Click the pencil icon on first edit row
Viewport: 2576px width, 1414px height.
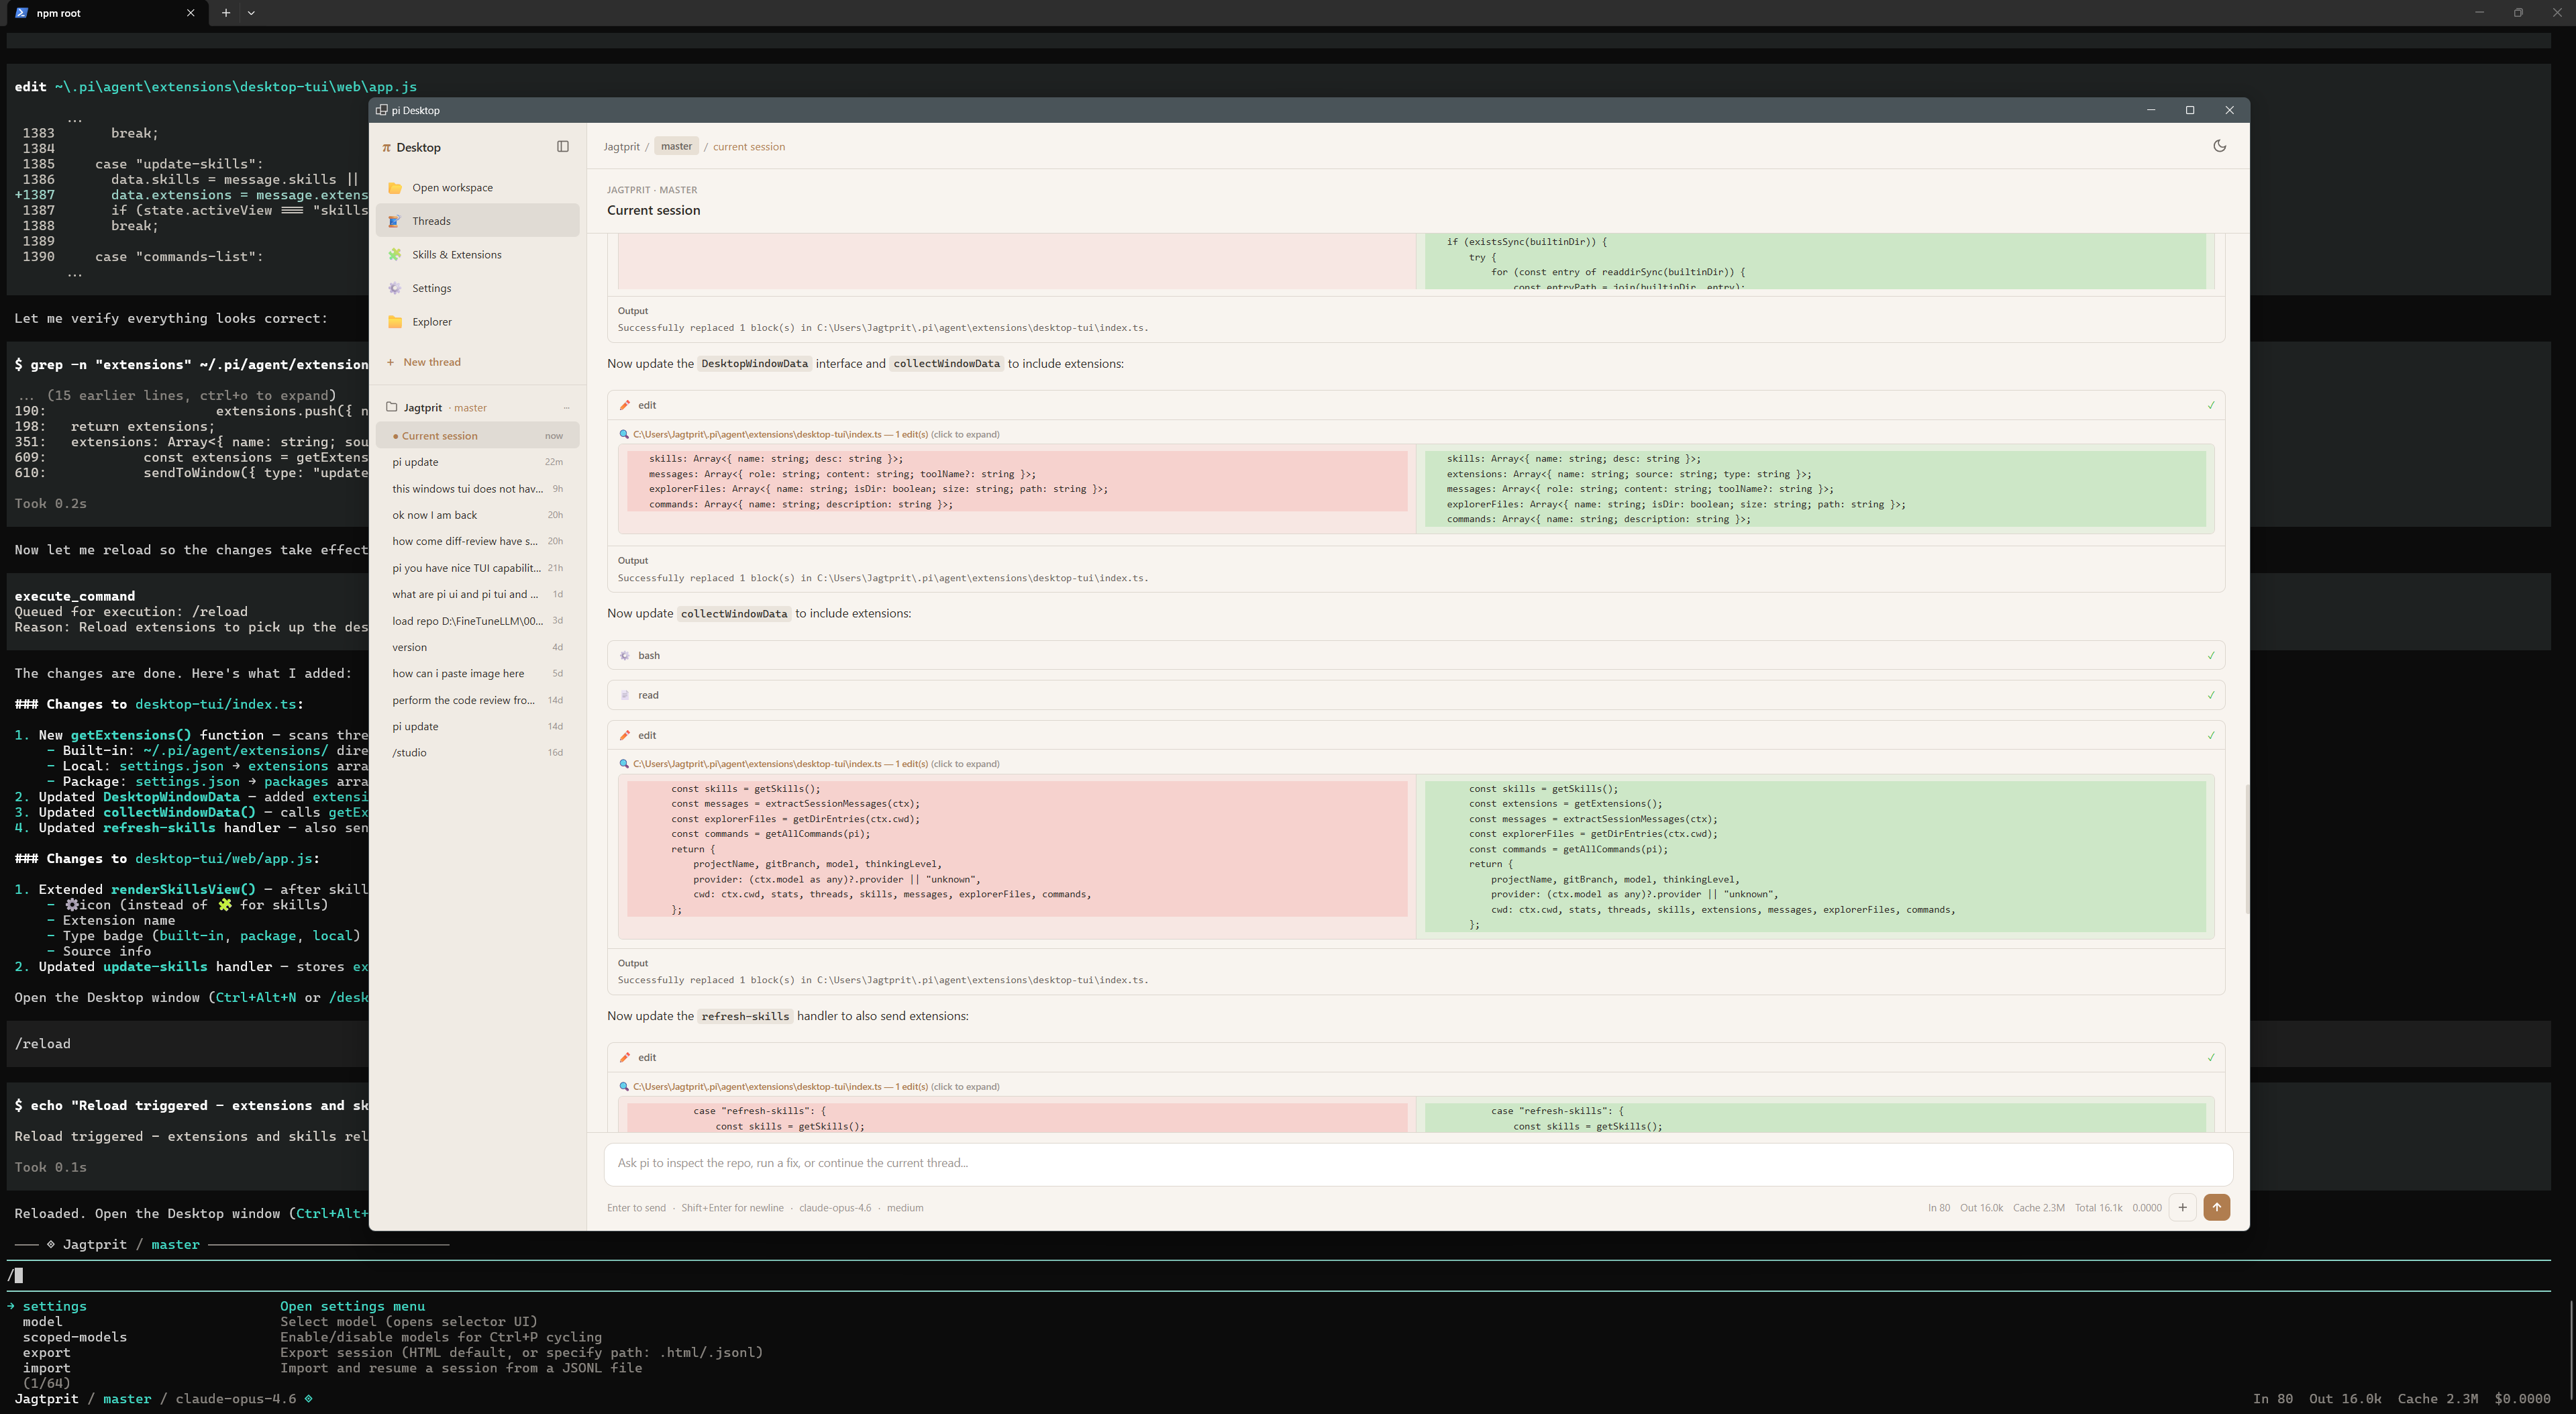coord(625,405)
